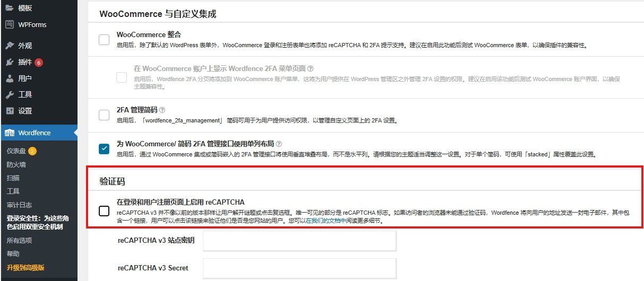The image size is (644, 281).
Task: Click the Wordfence fence icon
Action: point(10,133)
